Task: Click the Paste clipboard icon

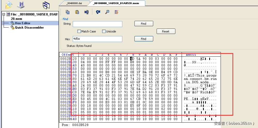Action: [77, 12]
